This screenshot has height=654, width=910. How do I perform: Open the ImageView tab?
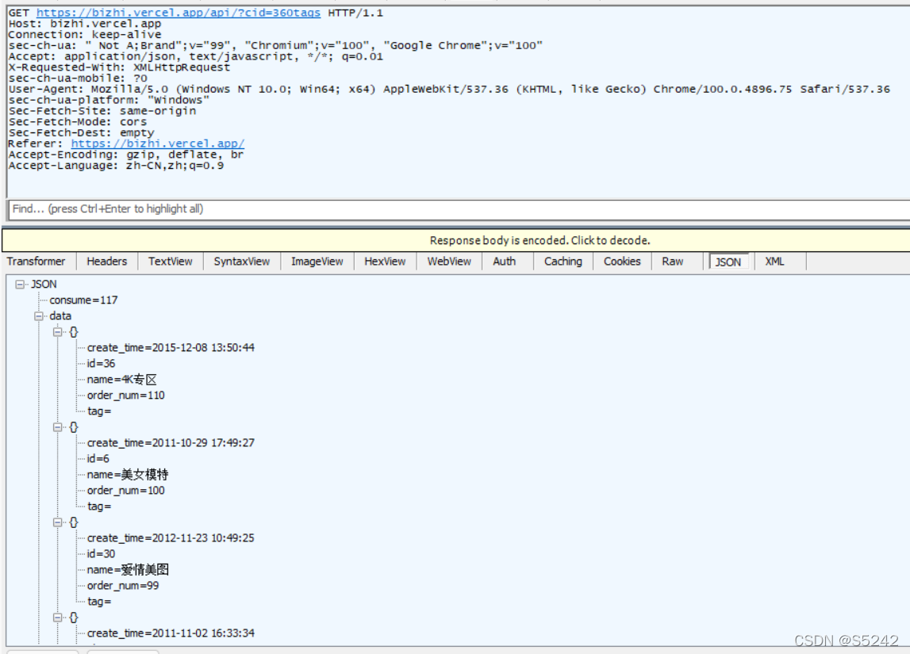(x=317, y=262)
